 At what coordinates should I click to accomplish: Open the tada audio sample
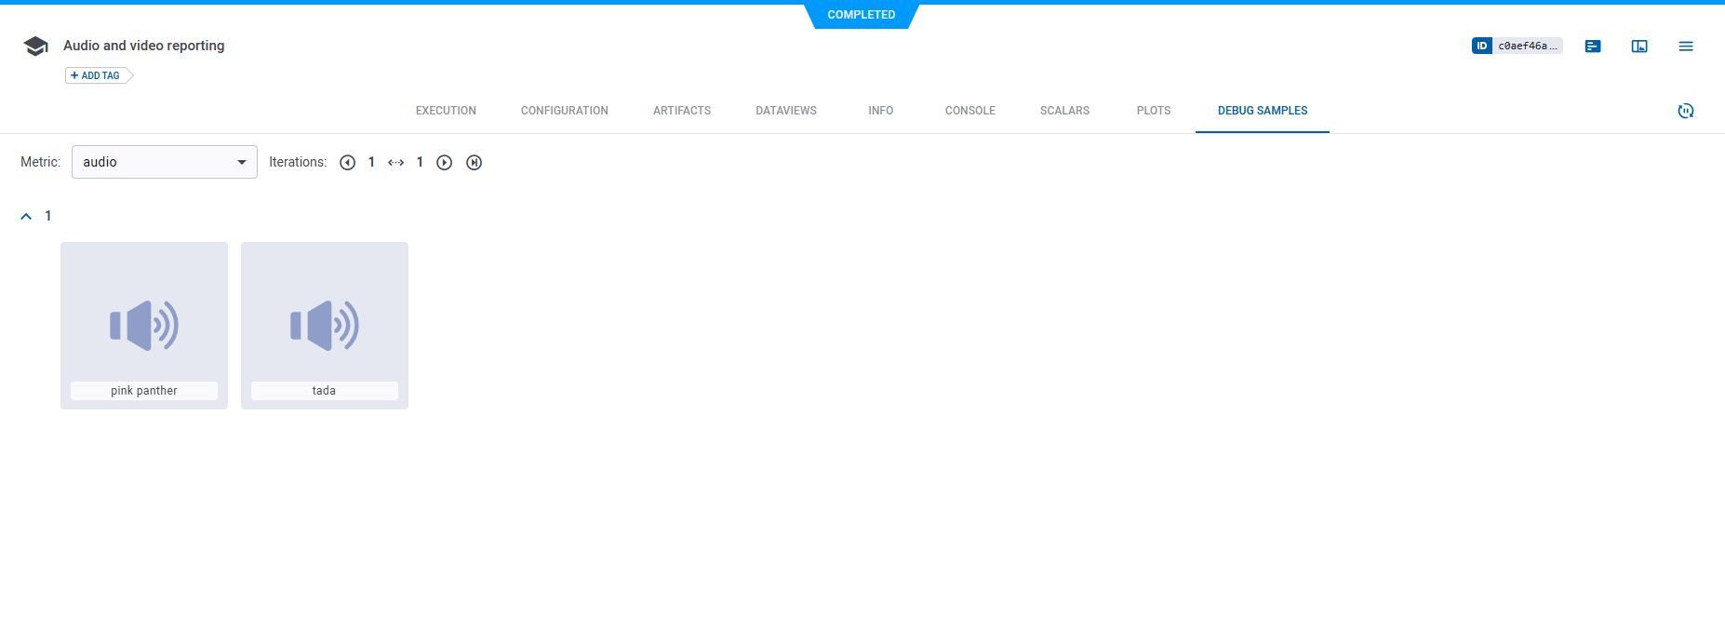coord(324,325)
